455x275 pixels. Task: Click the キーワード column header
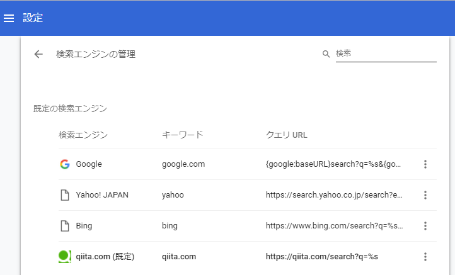[x=183, y=135]
